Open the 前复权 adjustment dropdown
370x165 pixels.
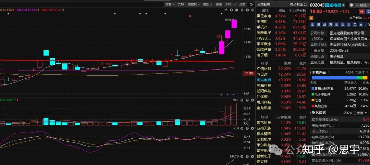194,4
